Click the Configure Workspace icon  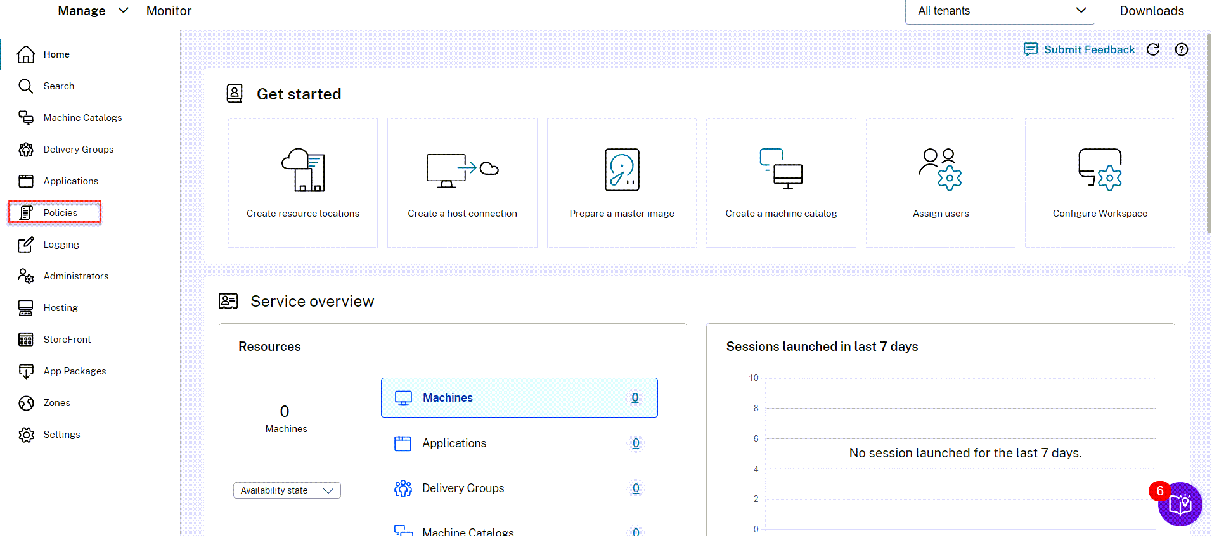(x=1100, y=170)
